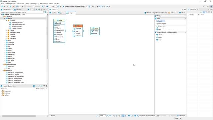Click the Auto commit mode button

point(53,6)
